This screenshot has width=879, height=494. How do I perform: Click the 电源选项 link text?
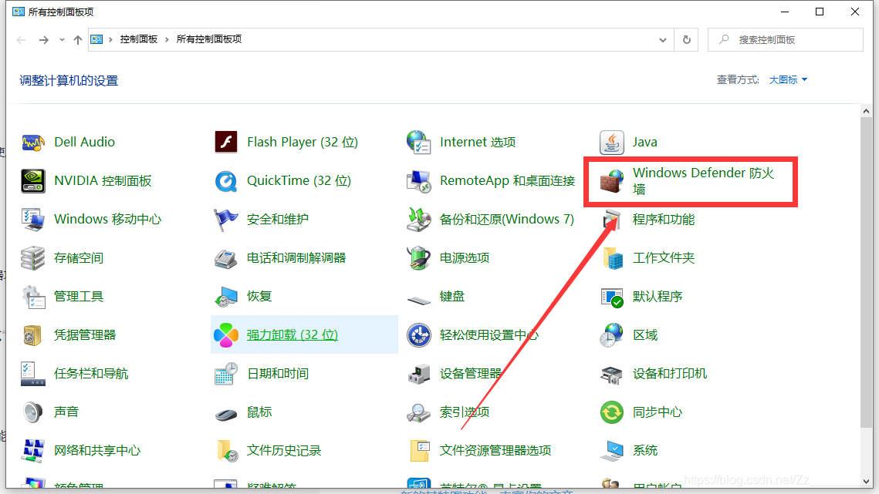tap(464, 258)
